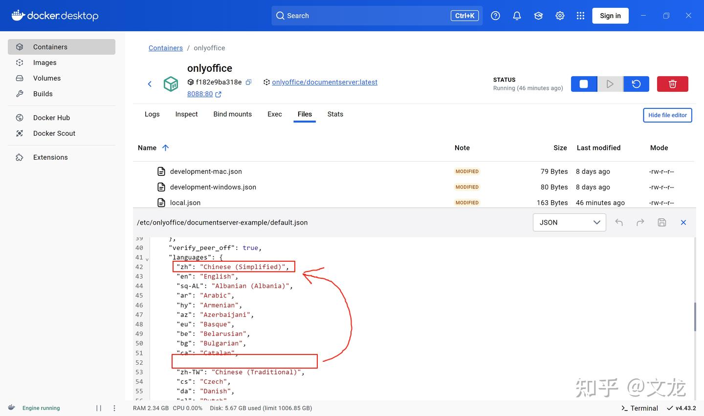Open the Learning Center graduation cap icon
This screenshot has height=416, width=704.
click(538, 16)
